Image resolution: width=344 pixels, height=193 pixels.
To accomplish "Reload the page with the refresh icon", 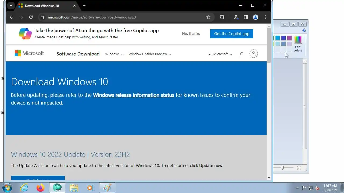I will pyautogui.click(x=31, y=17).
